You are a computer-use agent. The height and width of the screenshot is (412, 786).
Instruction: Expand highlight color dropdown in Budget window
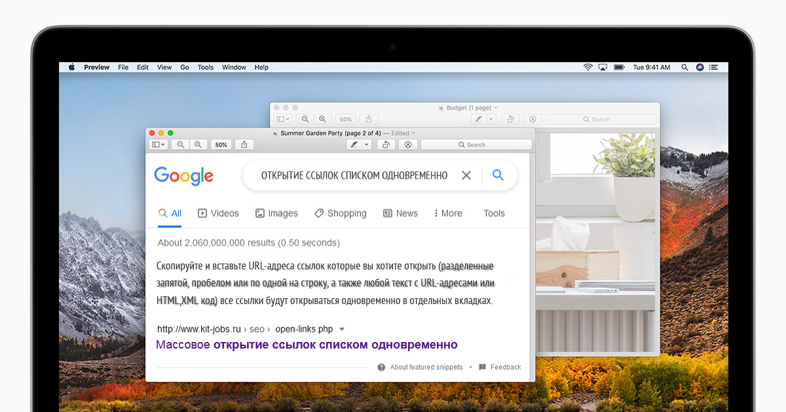491,119
